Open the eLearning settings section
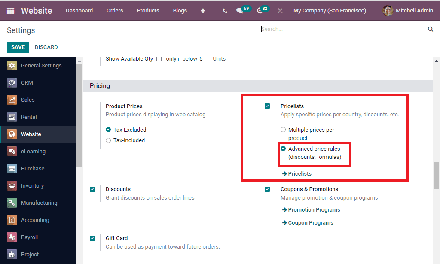This screenshot has width=440, height=264. 32,151
